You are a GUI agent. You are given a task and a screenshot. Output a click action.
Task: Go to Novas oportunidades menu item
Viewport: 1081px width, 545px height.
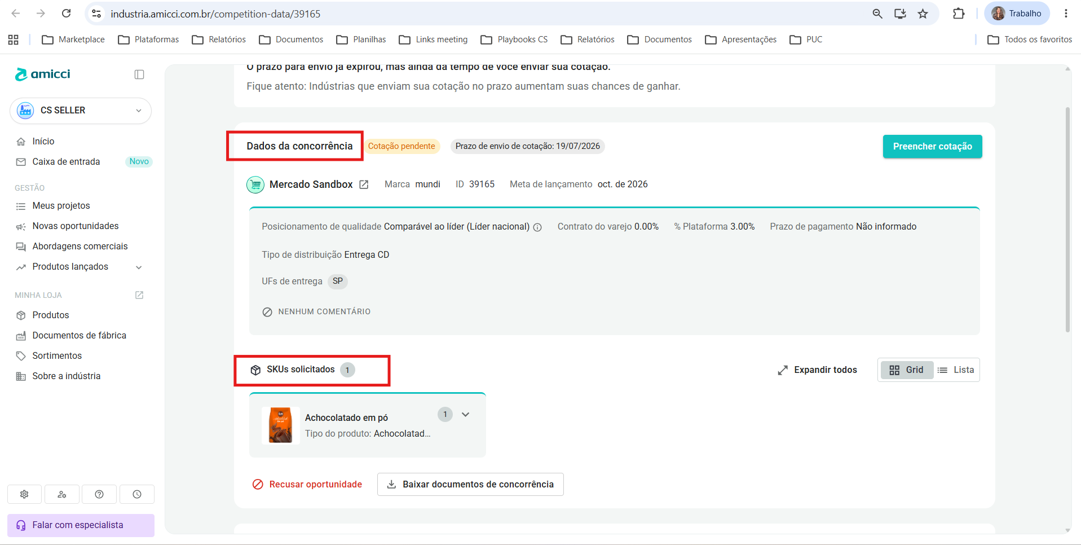76,226
